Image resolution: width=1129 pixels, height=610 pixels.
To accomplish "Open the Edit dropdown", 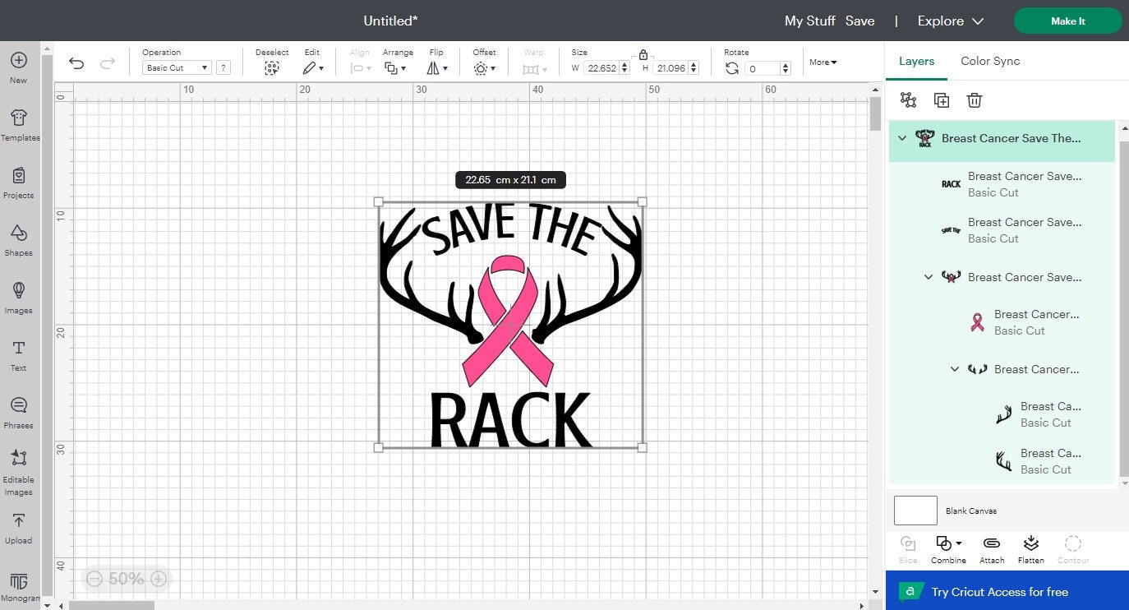I will 313,68.
